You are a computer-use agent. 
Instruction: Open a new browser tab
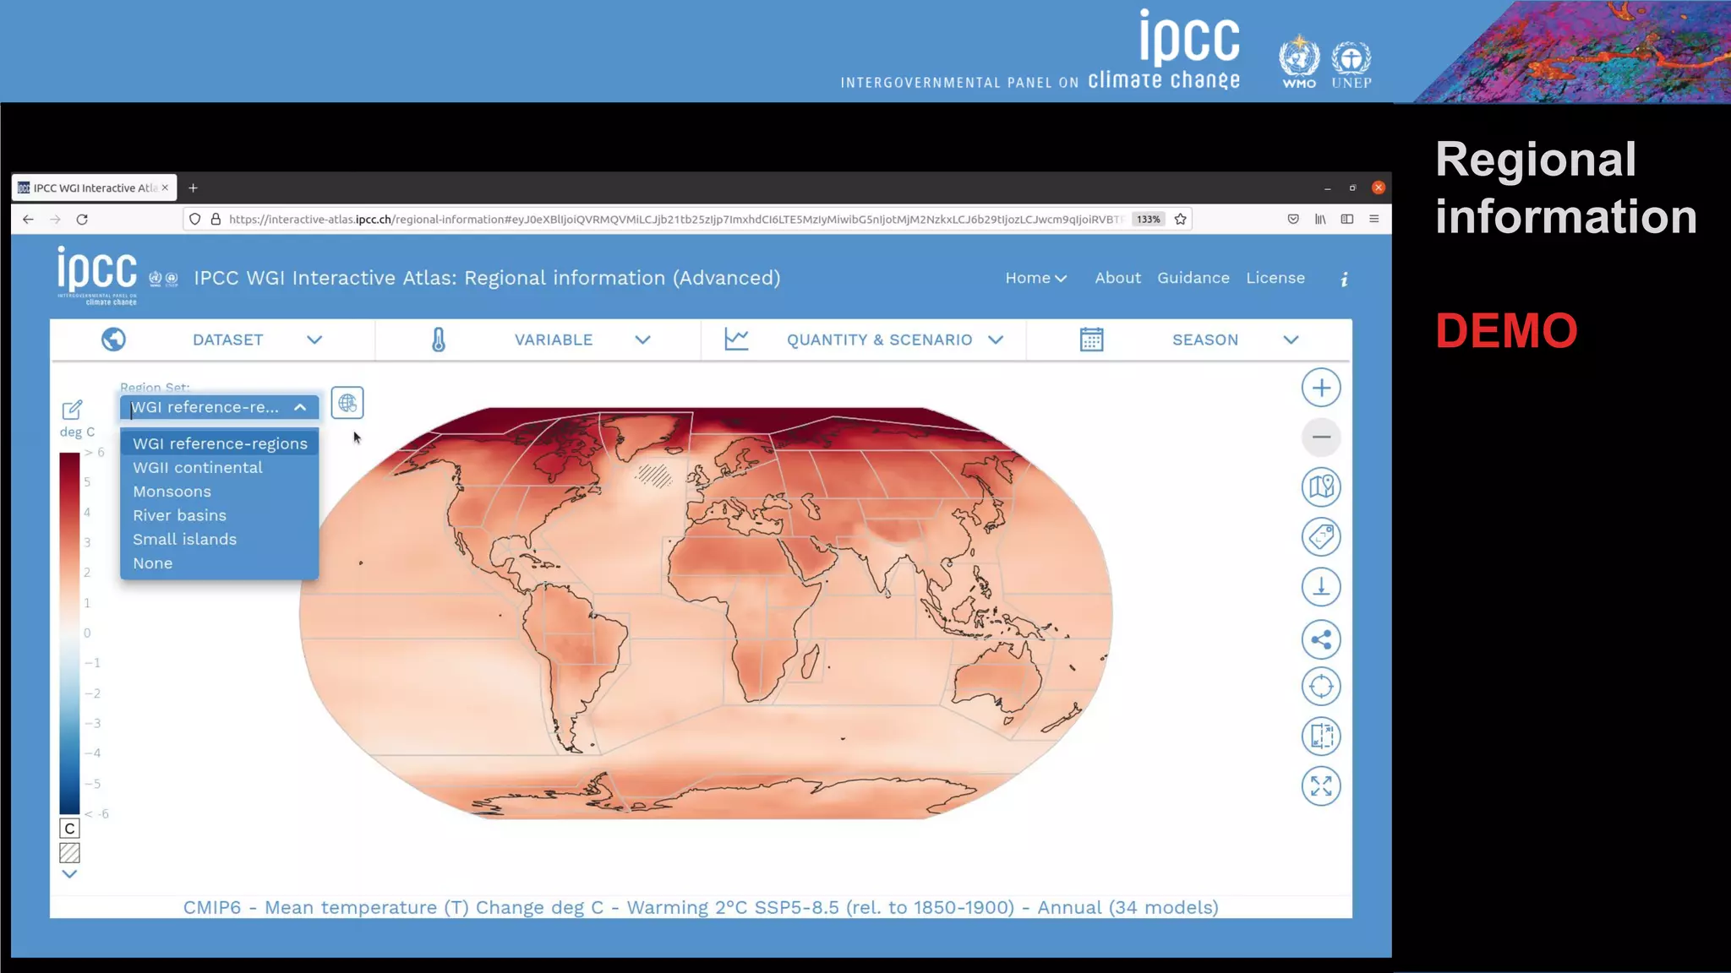193,188
